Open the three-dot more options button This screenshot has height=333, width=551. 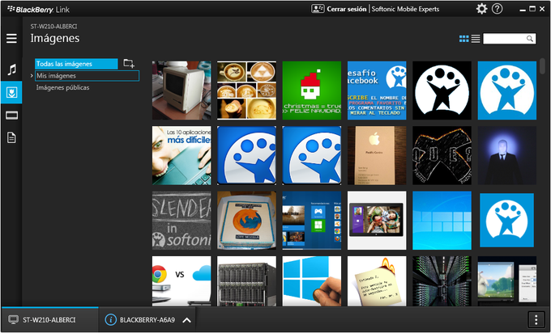pyautogui.click(x=536, y=320)
